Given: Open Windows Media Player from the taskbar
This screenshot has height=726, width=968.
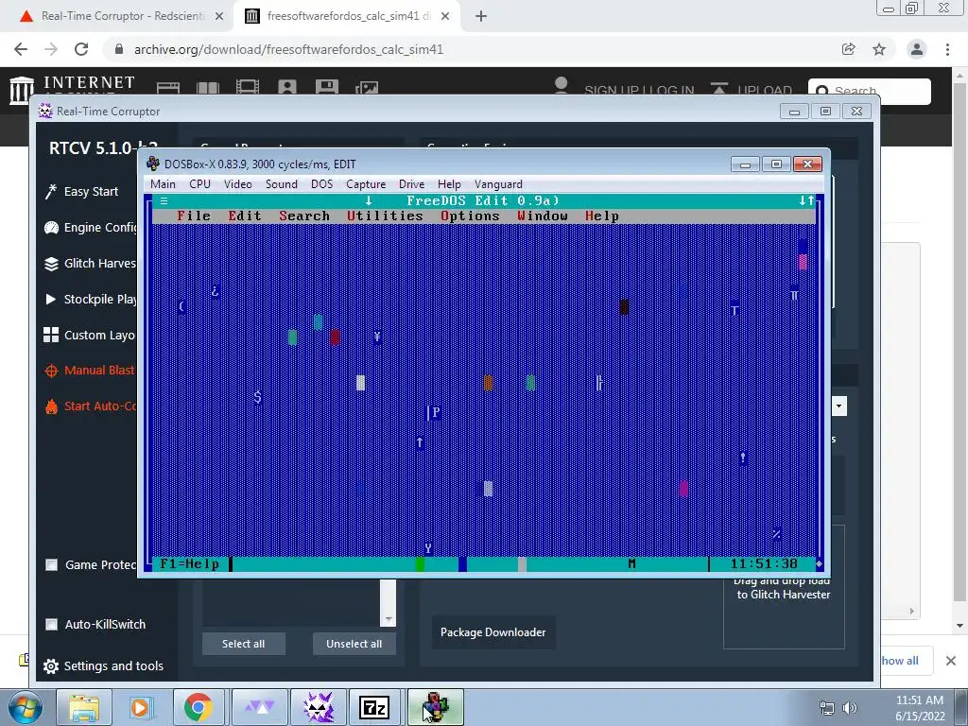Looking at the screenshot, I should click(140, 707).
